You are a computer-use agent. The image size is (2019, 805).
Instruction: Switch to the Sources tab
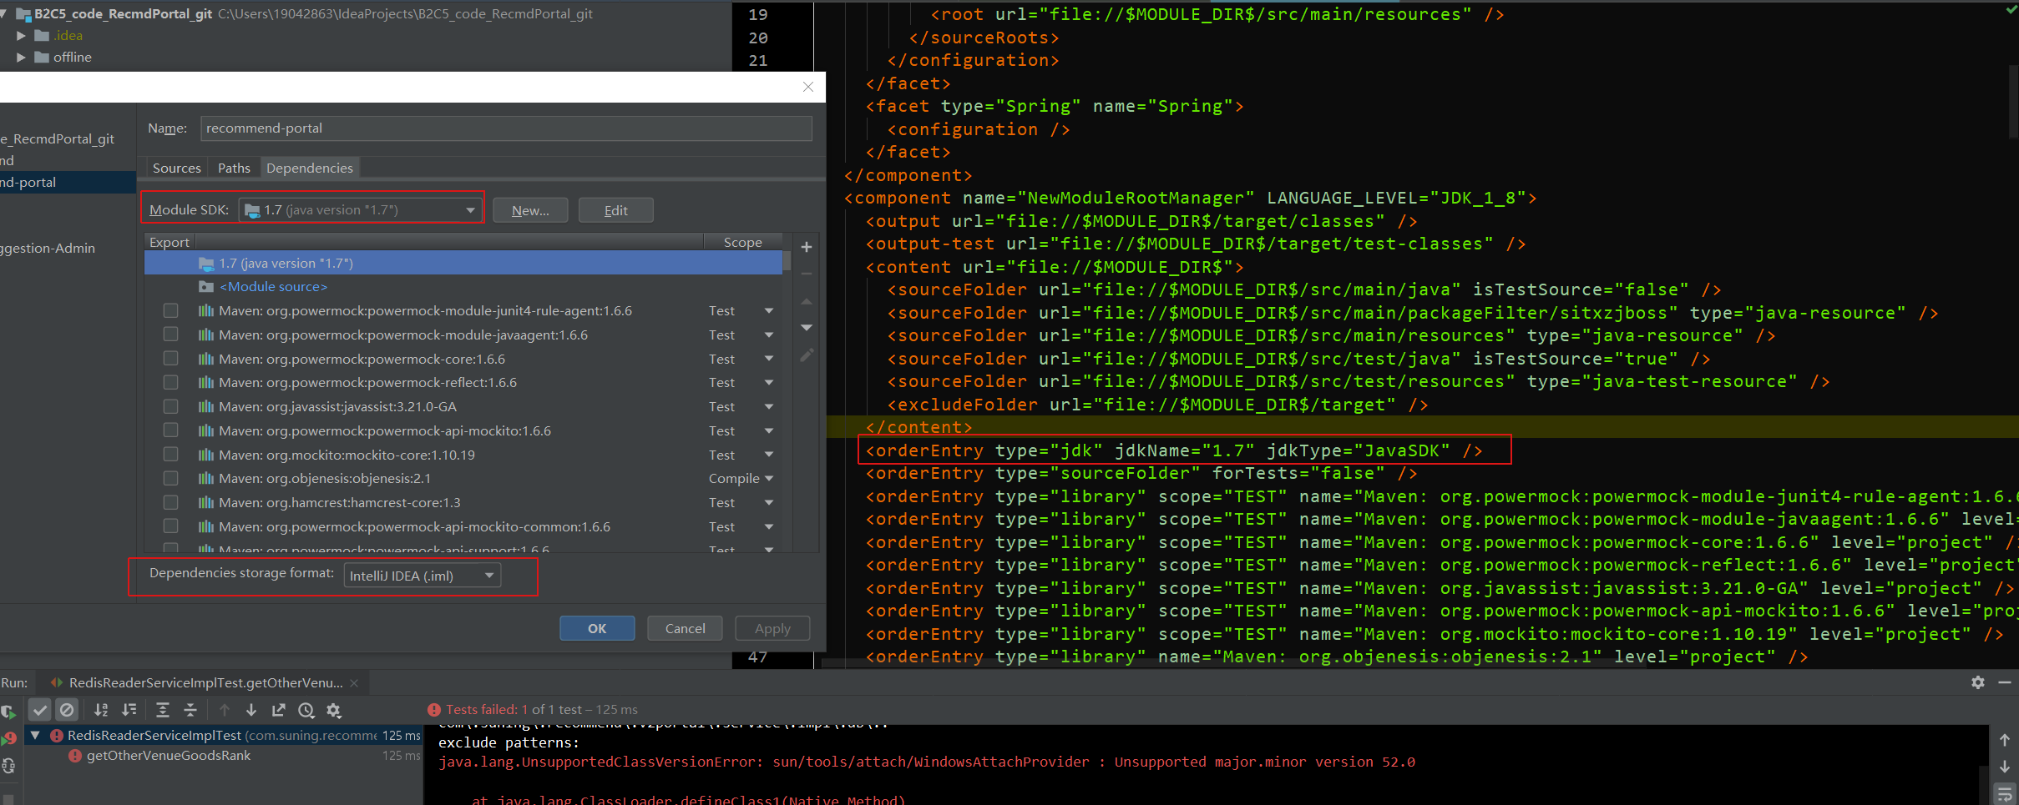[x=177, y=168]
